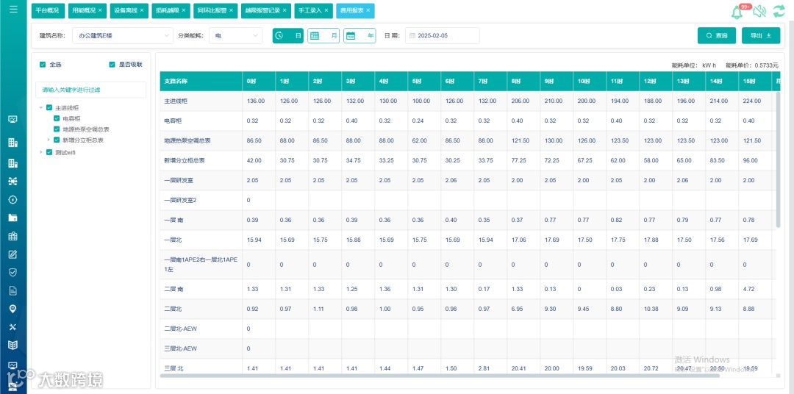The height and width of the screenshot is (394, 794).
Task: Click the table's vertical scrollbar
Action: (x=779, y=160)
